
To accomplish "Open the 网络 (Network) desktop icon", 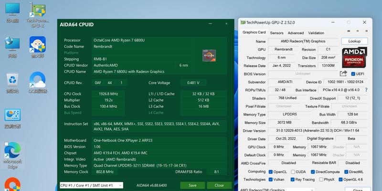I will coord(12,47).
